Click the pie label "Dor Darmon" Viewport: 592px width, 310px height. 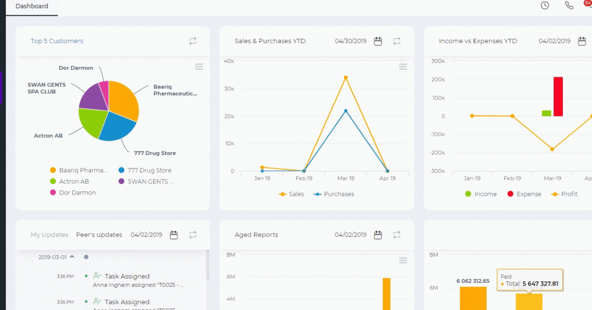[76, 68]
